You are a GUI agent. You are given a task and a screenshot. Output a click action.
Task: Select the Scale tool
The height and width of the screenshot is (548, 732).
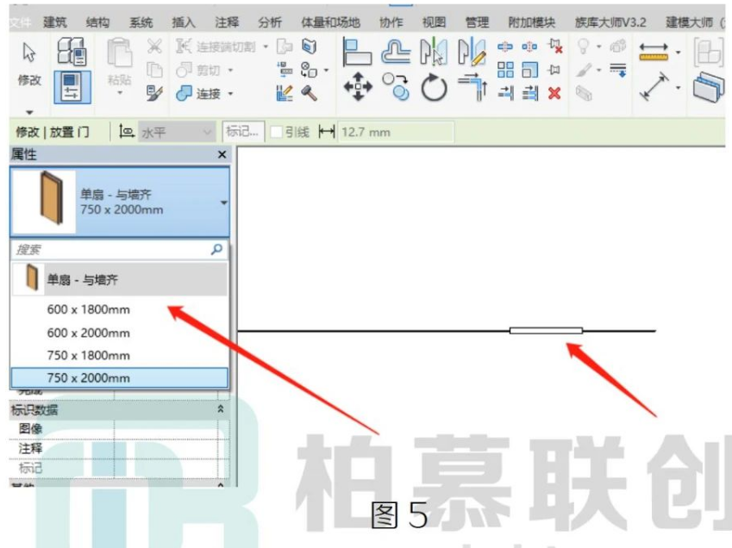point(530,70)
